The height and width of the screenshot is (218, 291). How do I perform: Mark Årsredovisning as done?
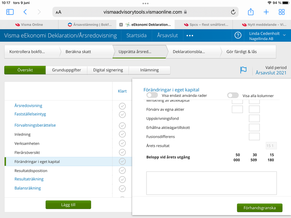pos(122,106)
